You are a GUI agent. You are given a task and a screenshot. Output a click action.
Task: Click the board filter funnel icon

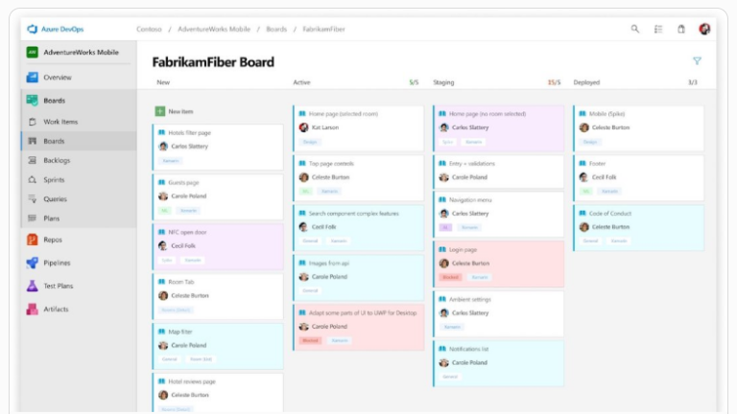click(697, 61)
